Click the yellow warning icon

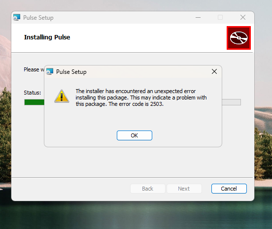(x=62, y=96)
